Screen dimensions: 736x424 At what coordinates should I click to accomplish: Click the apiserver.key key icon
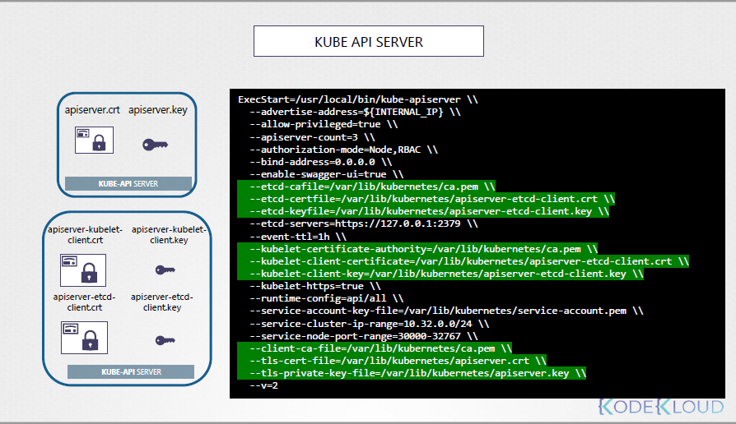click(x=155, y=145)
